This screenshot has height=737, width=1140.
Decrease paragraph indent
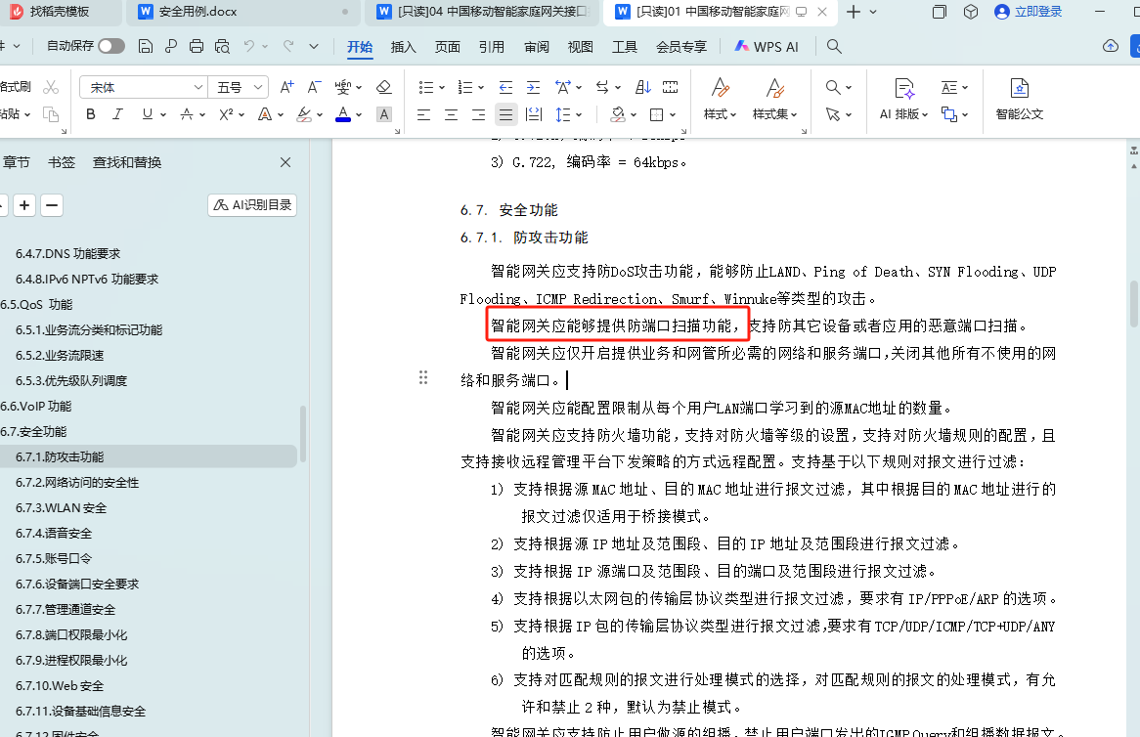(506, 87)
